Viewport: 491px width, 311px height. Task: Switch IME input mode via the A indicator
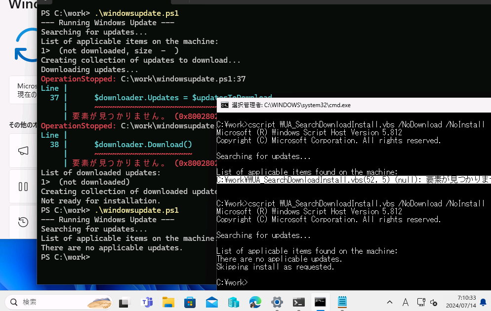tap(406, 302)
